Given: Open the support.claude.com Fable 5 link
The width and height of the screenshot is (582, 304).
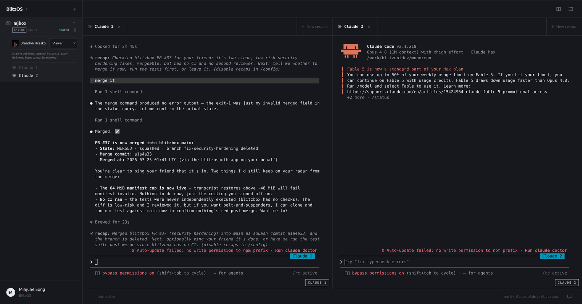Looking at the screenshot, I should click(x=447, y=92).
